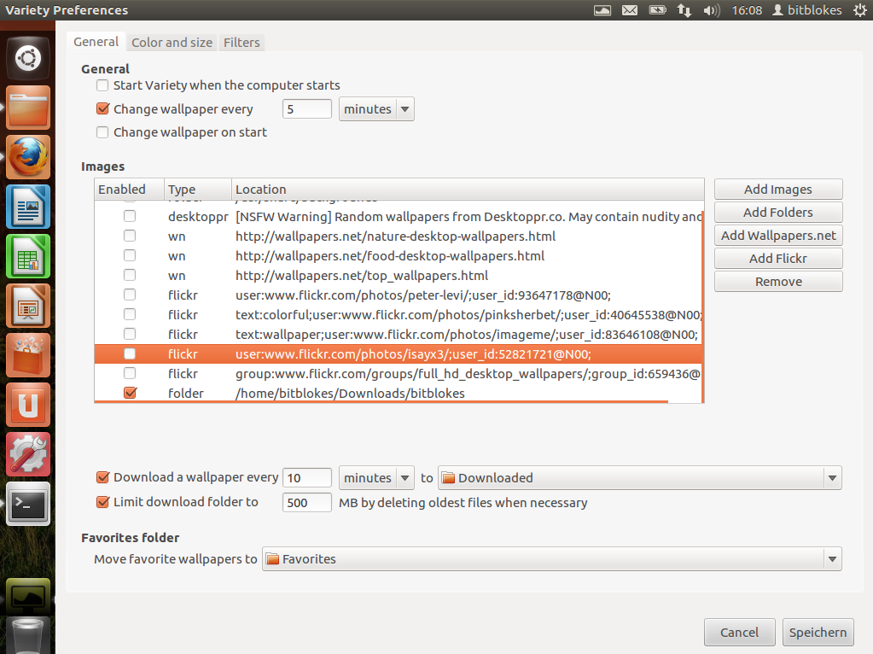
Task: Open the Terminal from the launcher
Action: click(x=28, y=504)
